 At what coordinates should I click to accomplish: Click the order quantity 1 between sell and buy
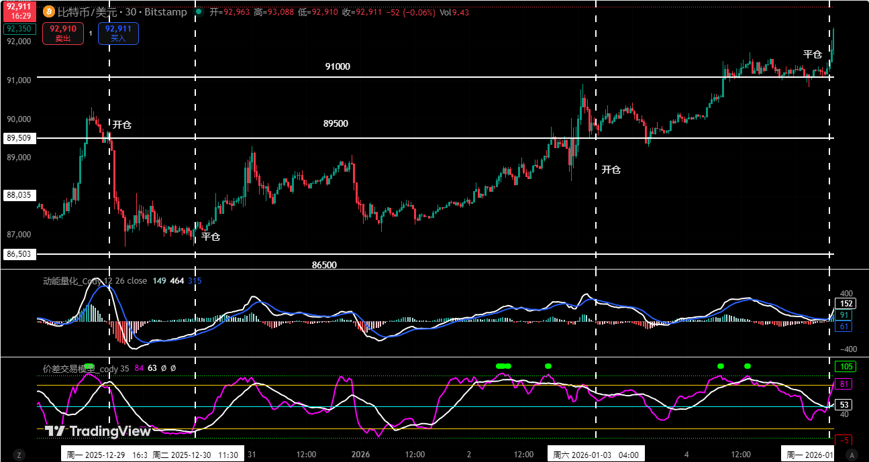pyautogui.click(x=91, y=33)
